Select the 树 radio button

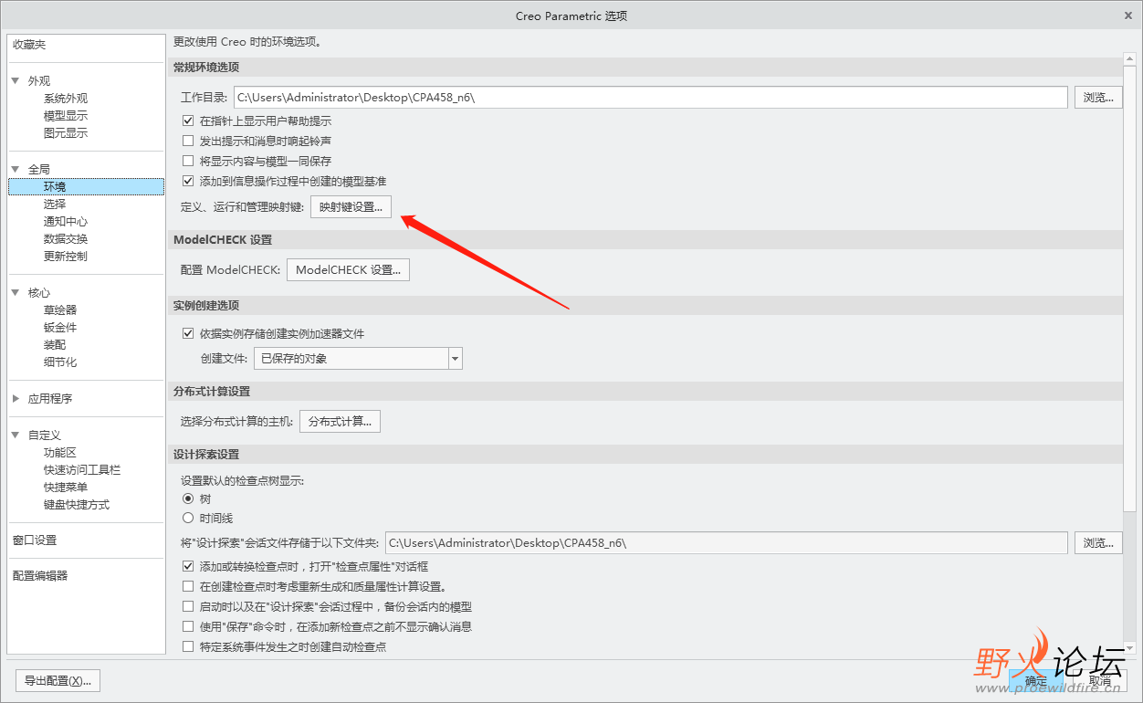pos(188,498)
